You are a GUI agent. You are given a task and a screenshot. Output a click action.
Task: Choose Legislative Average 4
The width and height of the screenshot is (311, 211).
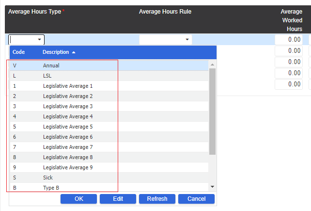109,116
